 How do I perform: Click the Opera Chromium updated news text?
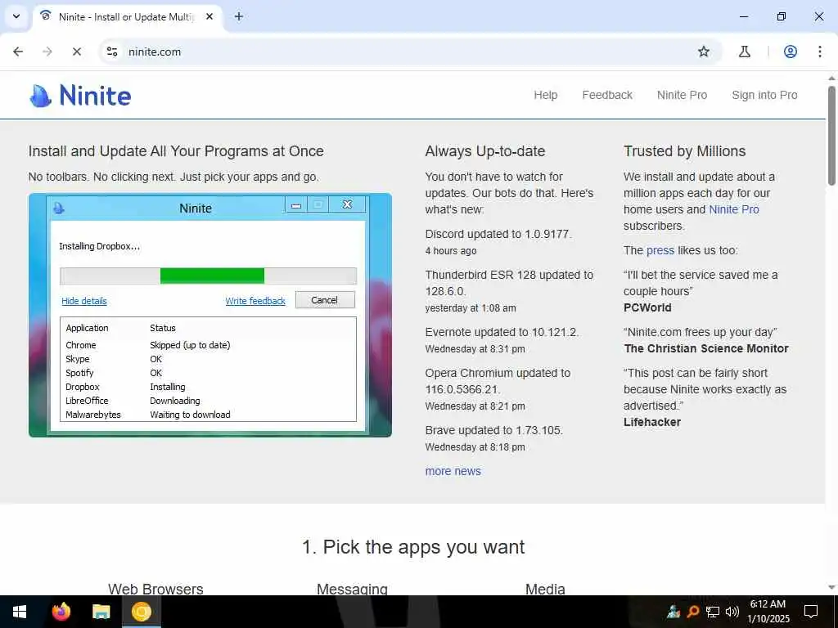click(x=498, y=381)
